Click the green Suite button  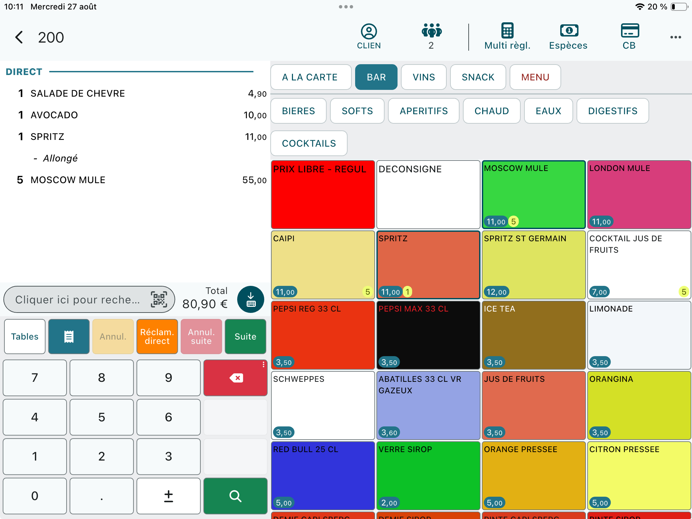245,337
